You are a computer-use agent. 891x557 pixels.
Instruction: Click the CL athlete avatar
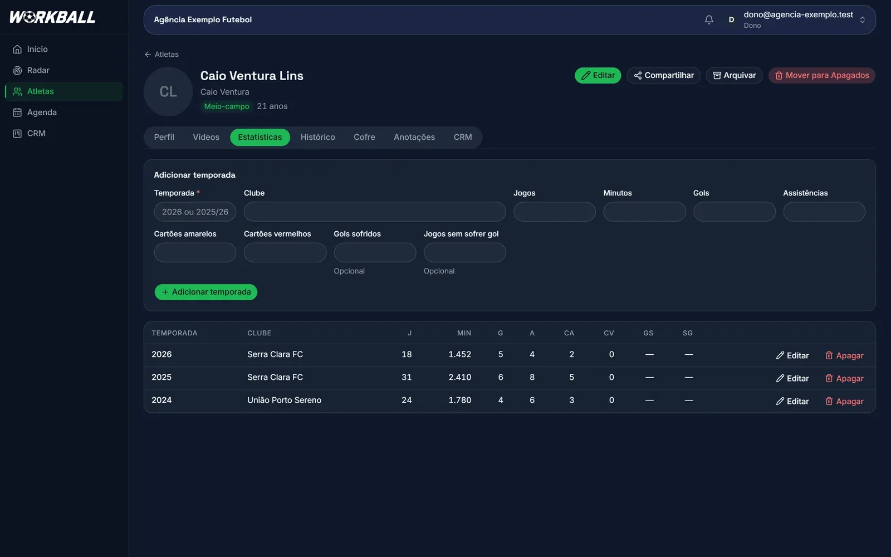(168, 91)
